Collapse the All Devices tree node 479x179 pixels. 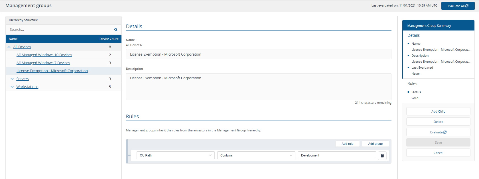(x=9, y=47)
